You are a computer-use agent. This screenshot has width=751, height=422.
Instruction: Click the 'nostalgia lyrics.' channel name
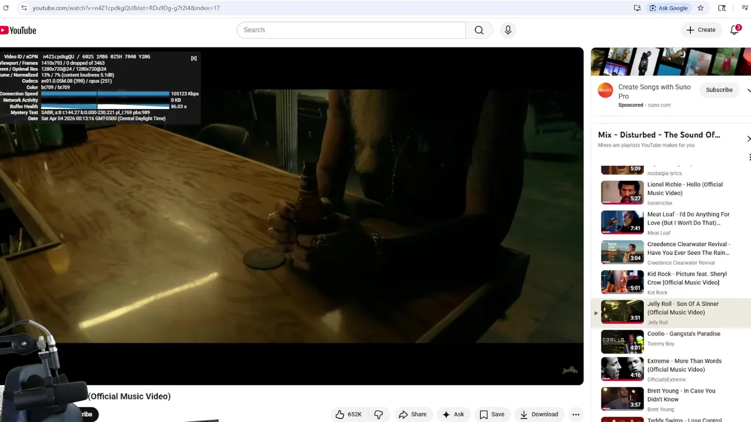[665, 173]
